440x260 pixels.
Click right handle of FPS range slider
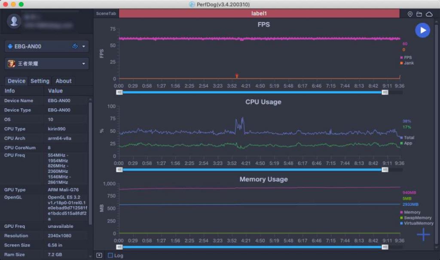[385, 92]
